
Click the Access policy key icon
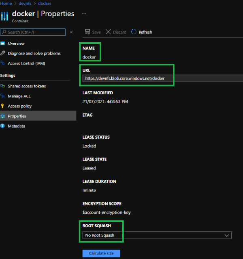point(3,106)
